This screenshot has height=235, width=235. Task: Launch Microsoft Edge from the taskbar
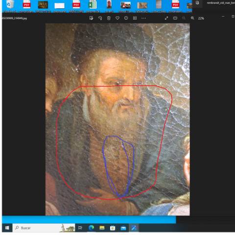tap(91, 228)
